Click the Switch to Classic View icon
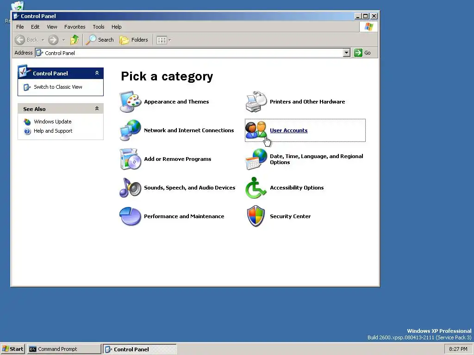 pyautogui.click(x=27, y=87)
